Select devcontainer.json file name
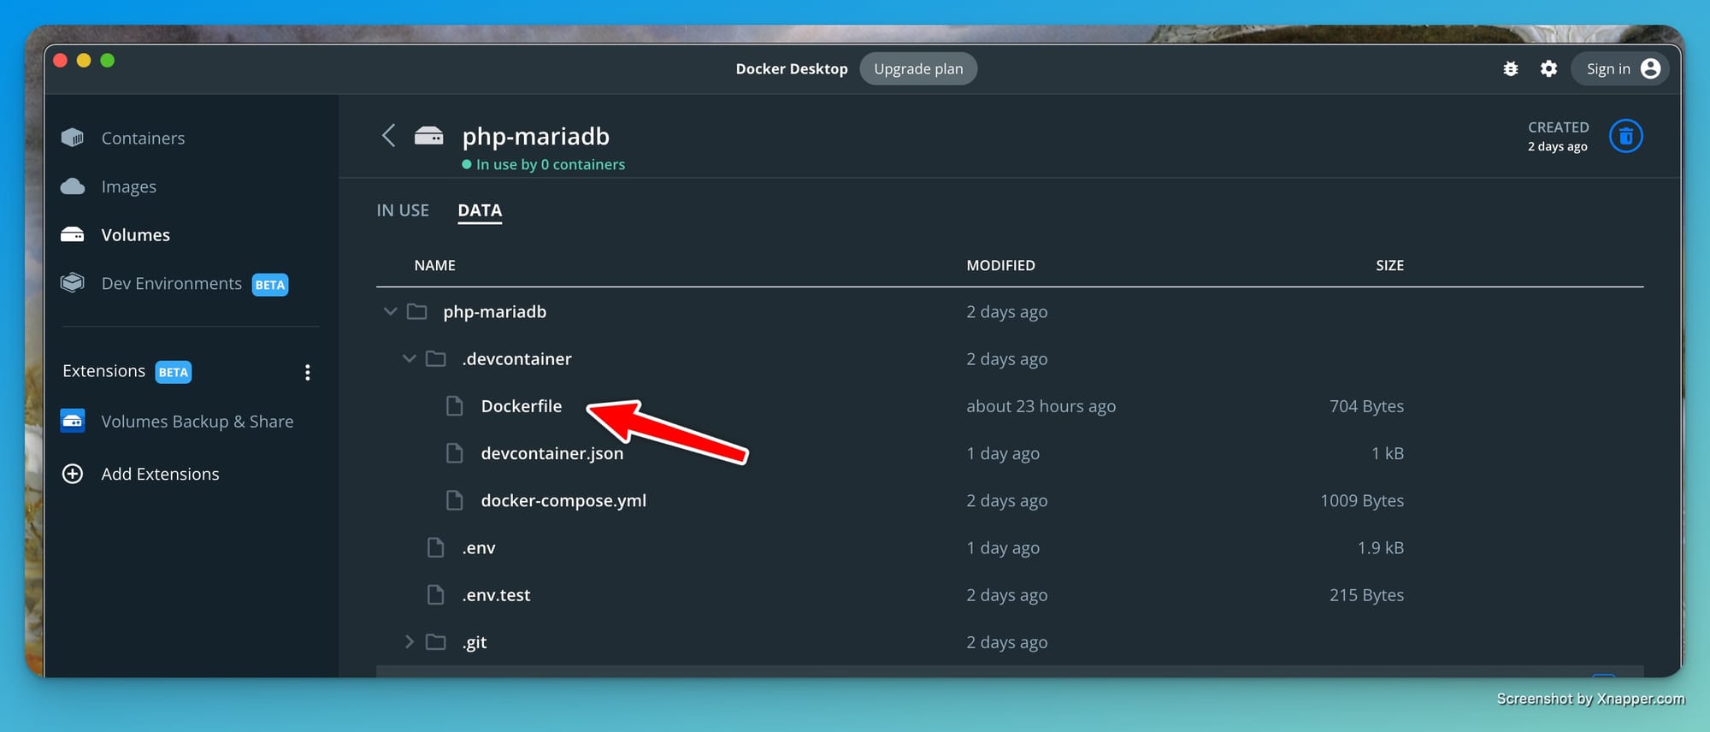This screenshot has width=1710, height=732. pos(552,453)
